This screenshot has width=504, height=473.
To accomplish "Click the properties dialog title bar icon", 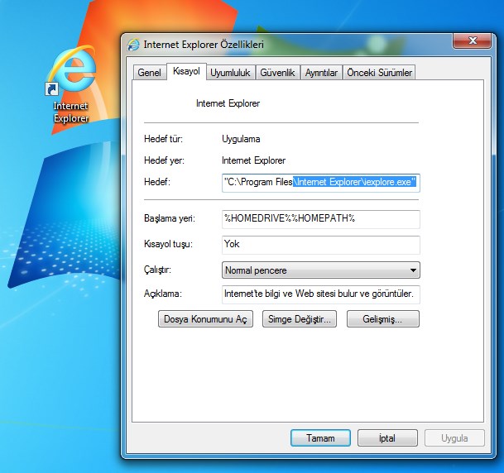I will pos(134,45).
